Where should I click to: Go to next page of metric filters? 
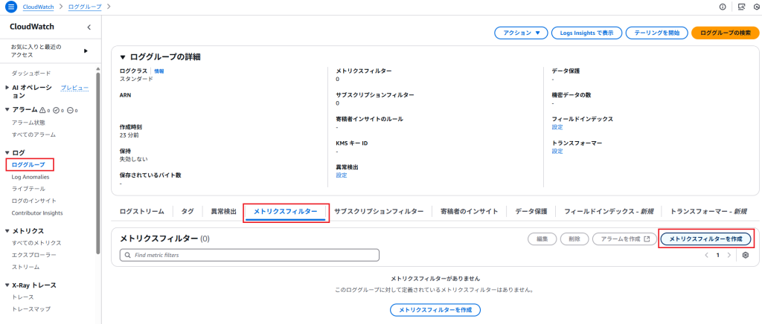[729, 255]
